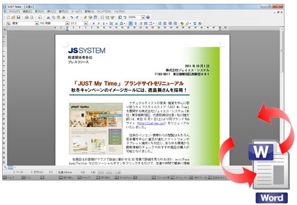Click the '2011 年 10 月 1 日' date line
The width and height of the screenshot is (297, 205).
[x=197, y=66]
